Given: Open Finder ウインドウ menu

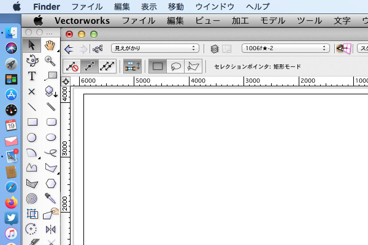Looking at the screenshot, I should (215, 7).
